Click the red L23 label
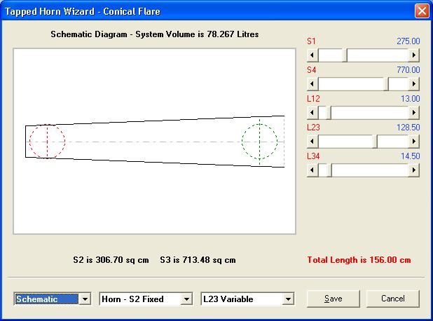433x321 pixels. click(x=313, y=128)
